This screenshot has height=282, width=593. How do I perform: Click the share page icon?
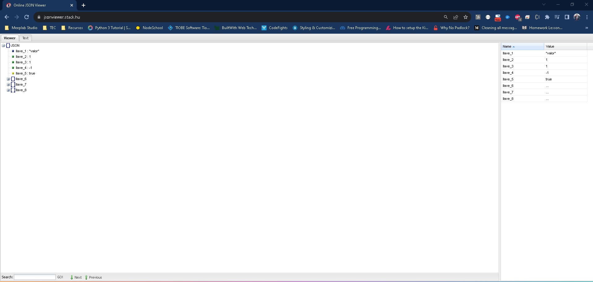pyautogui.click(x=455, y=17)
